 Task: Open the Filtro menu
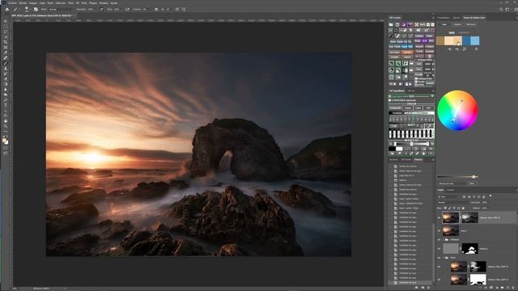pos(70,3)
